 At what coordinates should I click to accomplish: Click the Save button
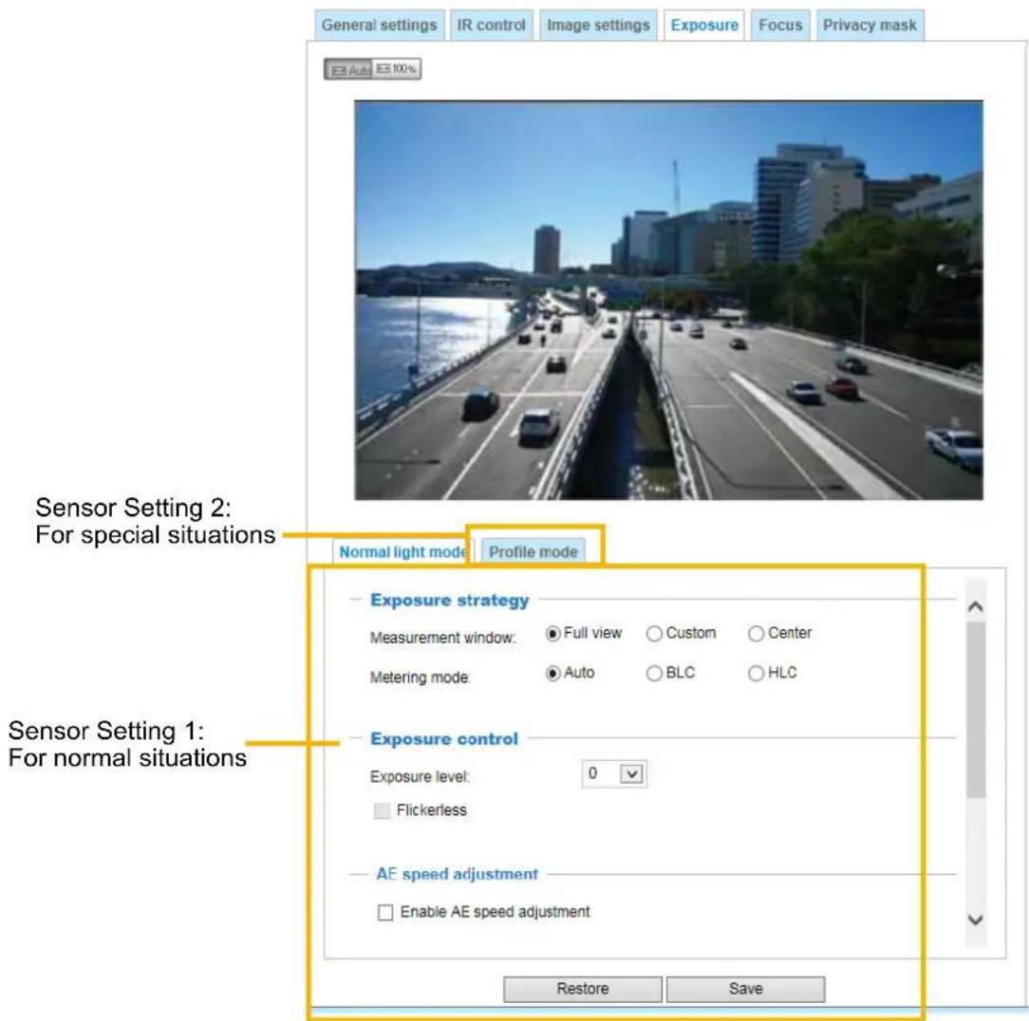click(x=745, y=989)
